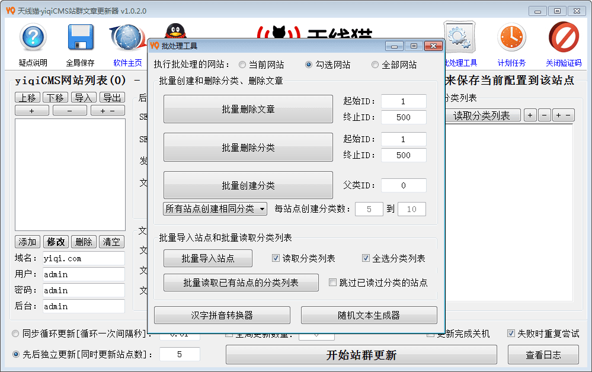
Task: Click the 批量创建分类 button
Action: (x=248, y=185)
